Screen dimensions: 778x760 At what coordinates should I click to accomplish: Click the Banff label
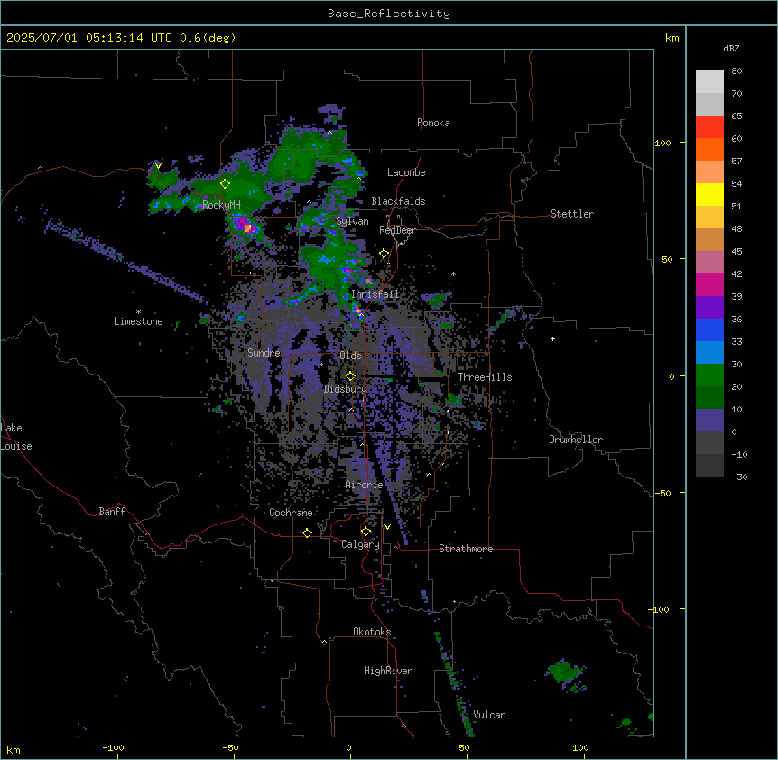coord(112,512)
